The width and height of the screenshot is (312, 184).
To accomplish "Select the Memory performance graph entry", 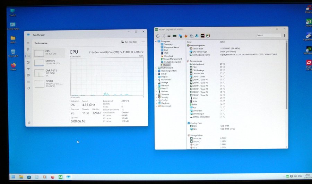I will (x=49, y=63).
